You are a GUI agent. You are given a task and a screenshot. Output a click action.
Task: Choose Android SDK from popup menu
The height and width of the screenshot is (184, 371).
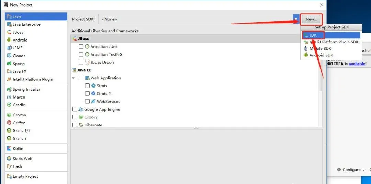point(331,55)
